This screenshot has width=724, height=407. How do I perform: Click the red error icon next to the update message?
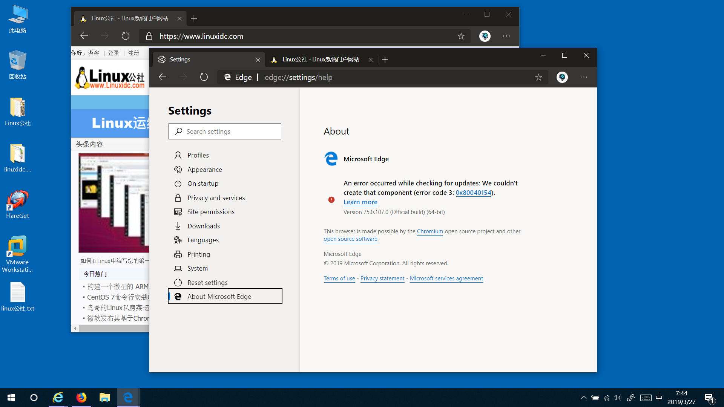click(331, 200)
